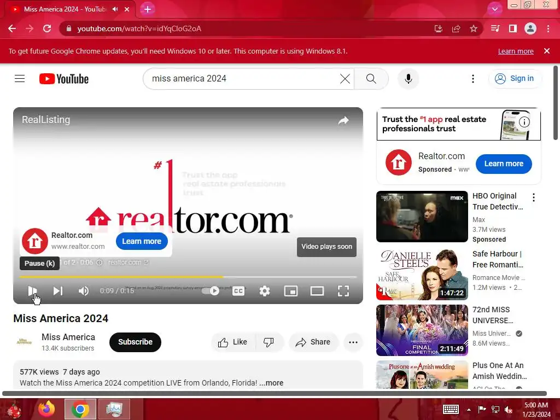Enter full screen mode
560x420 pixels.
(x=343, y=291)
